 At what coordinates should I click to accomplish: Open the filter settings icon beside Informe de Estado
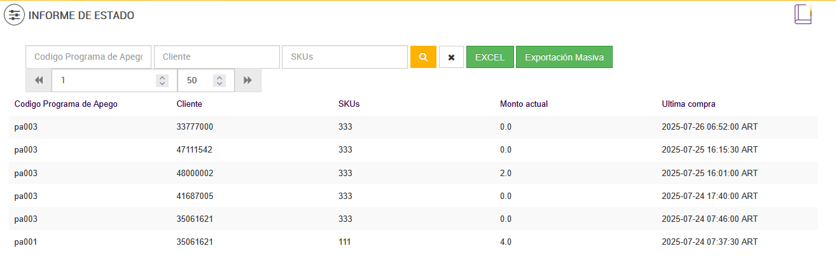14,15
